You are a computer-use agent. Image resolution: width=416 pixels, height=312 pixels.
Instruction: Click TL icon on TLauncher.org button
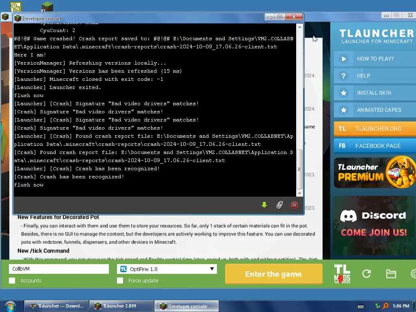coord(342,129)
